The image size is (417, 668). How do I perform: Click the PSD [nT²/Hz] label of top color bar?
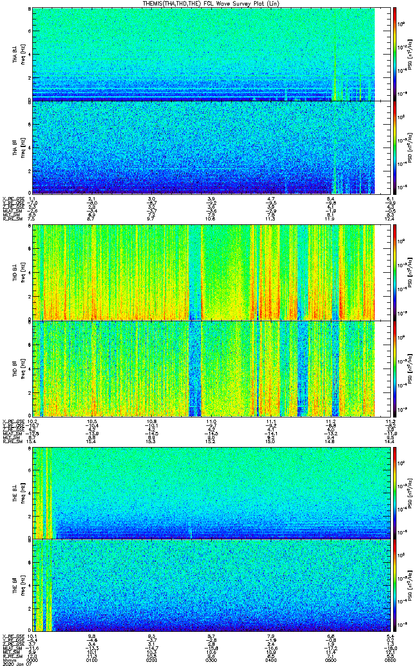[410, 55]
